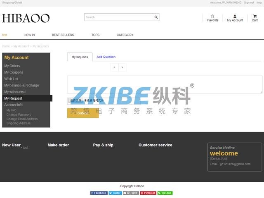The image size is (264, 198).
Task: Click My Account in breadcrumb
Action: tap(21, 46)
